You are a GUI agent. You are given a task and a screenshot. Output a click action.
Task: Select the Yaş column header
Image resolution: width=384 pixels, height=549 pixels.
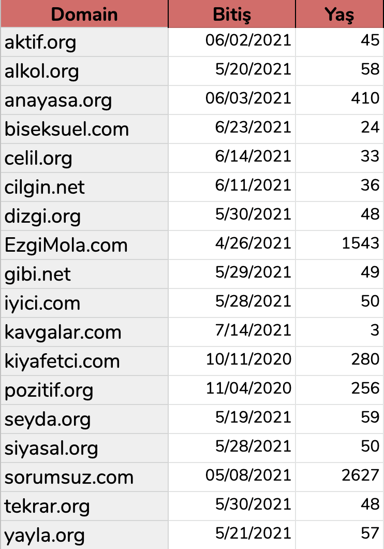(339, 14)
